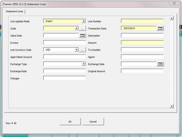The width and height of the screenshot is (182, 137).
Task: Click the scrollbar down arrow
Action: [x=172, y=106]
